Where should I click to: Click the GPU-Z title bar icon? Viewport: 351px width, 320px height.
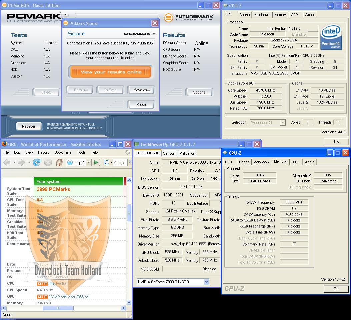tap(136, 144)
